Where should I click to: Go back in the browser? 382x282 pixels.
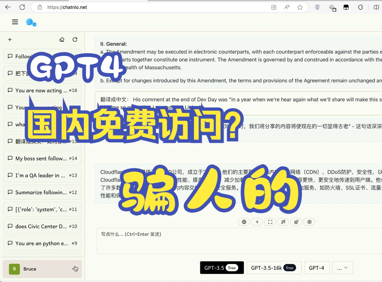(x=8, y=7)
